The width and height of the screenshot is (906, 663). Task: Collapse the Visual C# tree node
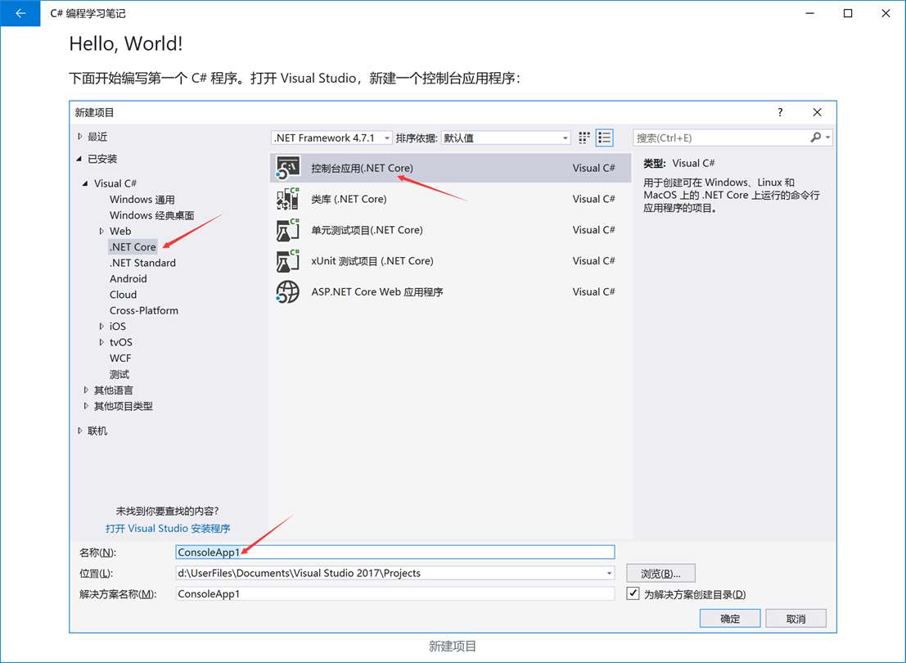point(85,183)
